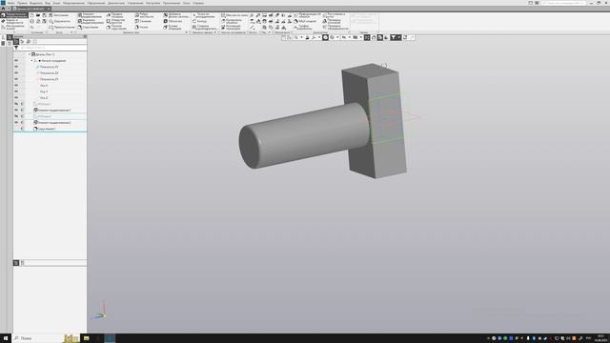Activate the Ребро жесткости rib tool

[144, 15]
